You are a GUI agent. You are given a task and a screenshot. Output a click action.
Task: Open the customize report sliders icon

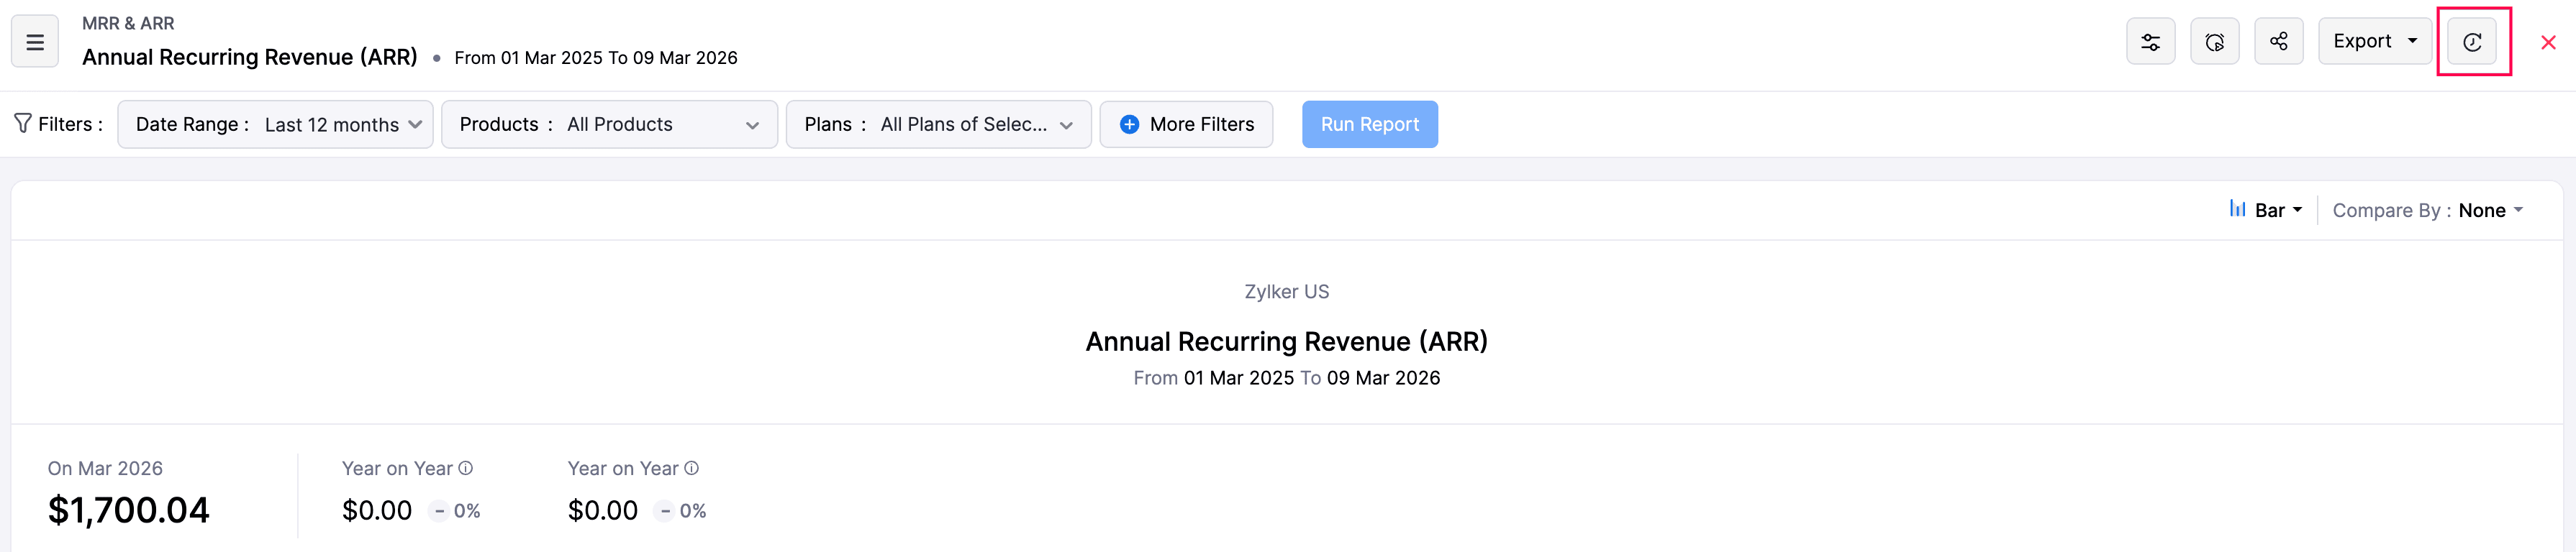point(2150,42)
